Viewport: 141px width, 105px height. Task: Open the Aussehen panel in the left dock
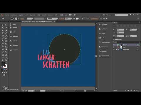[x=14, y=45]
